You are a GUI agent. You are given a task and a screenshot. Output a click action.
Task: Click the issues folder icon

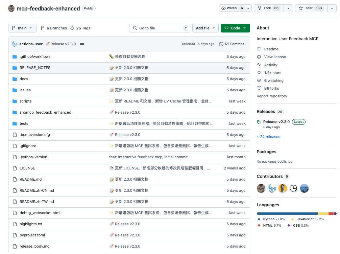pos(15,90)
